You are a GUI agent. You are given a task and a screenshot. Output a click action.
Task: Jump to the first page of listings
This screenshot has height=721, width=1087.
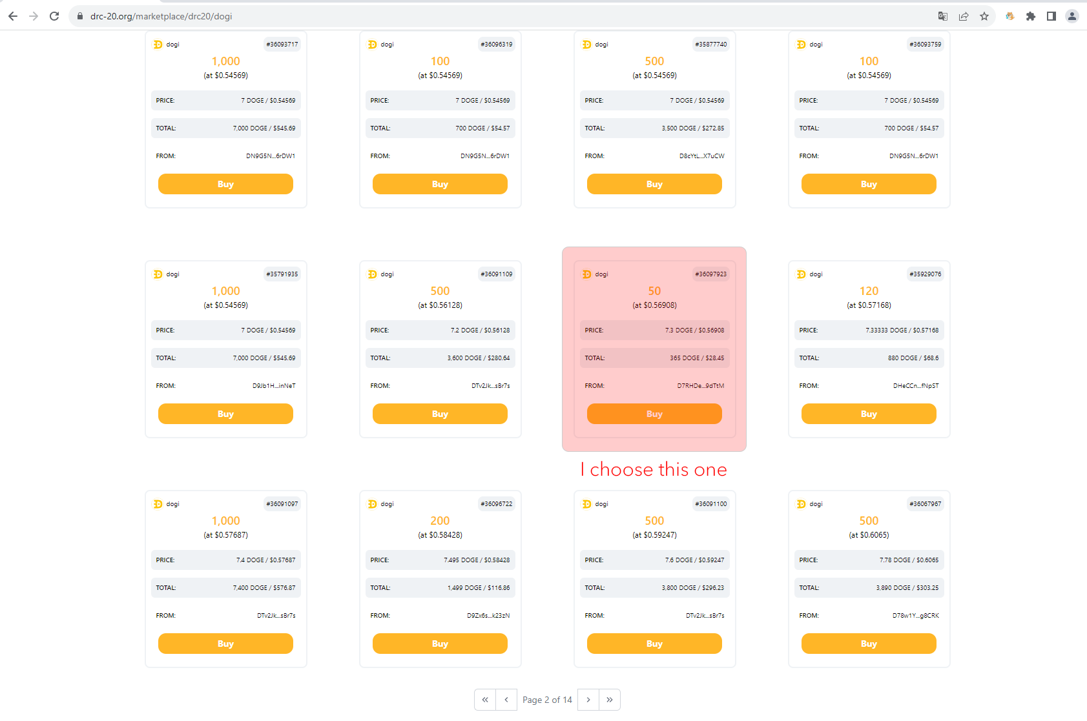coord(485,700)
